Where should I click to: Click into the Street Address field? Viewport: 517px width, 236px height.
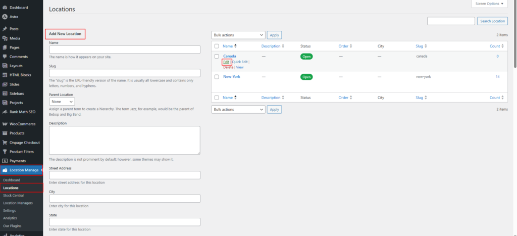[x=124, y=175]
